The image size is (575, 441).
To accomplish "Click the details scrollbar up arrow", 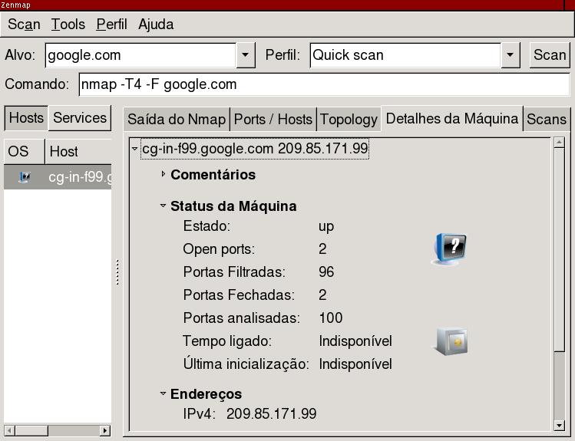I will coord(559,142).
